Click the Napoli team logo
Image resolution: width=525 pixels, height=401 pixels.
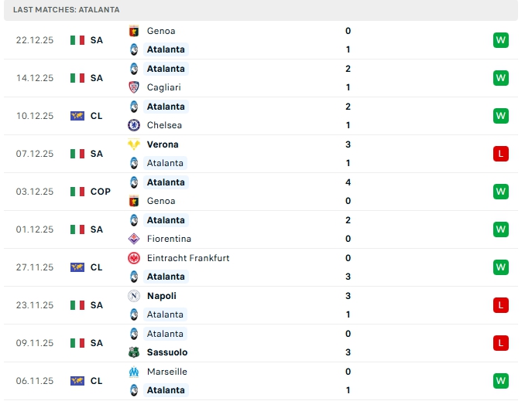(x=133, y=296)
